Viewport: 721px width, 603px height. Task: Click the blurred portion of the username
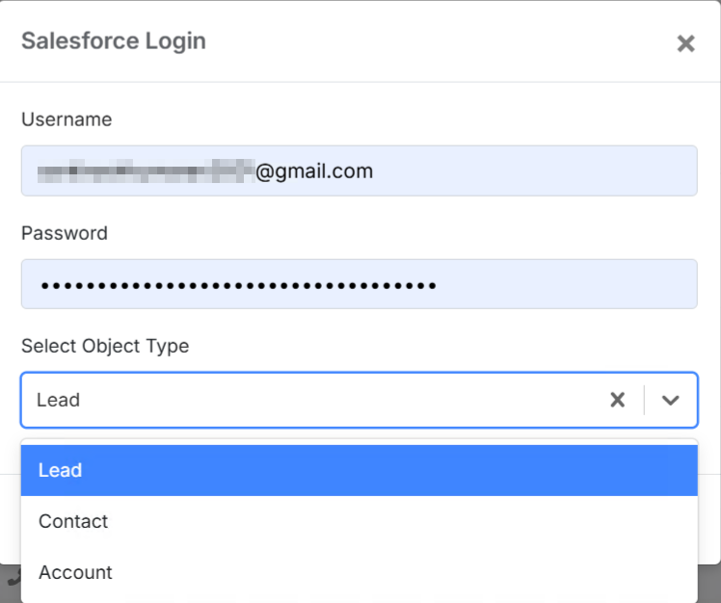pyautogui.click(x=145, y=171)
